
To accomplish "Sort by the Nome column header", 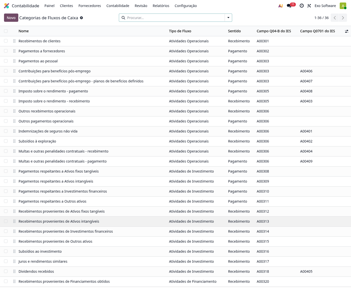I will [24, 31].
